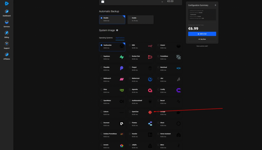This screenshot has width=262, height=150.
Task: Click the Buy Now button
Action: pos(202,39)
